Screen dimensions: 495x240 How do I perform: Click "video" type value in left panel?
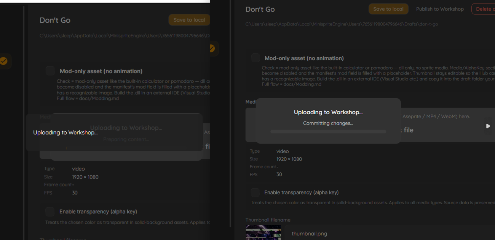tap(78, 169)
